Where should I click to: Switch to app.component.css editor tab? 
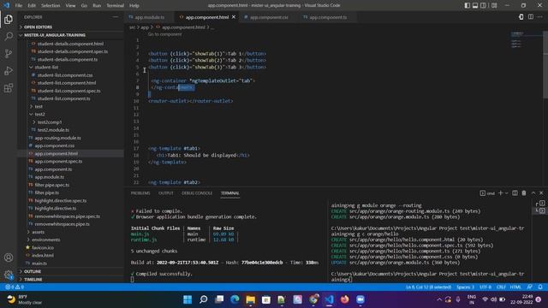[x=269, y=17]
